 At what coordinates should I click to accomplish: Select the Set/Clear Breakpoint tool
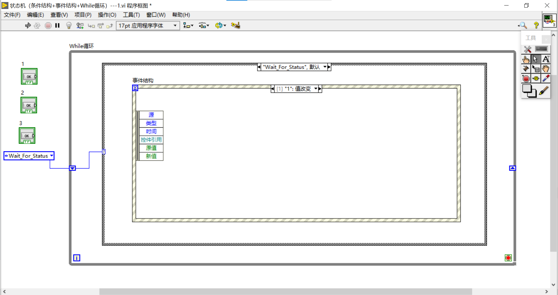click(x=526, y=78)
